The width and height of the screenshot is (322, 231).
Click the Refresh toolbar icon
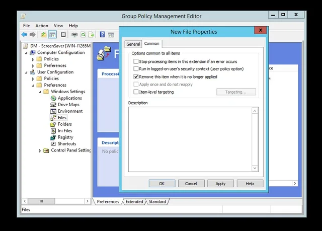(x=83, y=35)
